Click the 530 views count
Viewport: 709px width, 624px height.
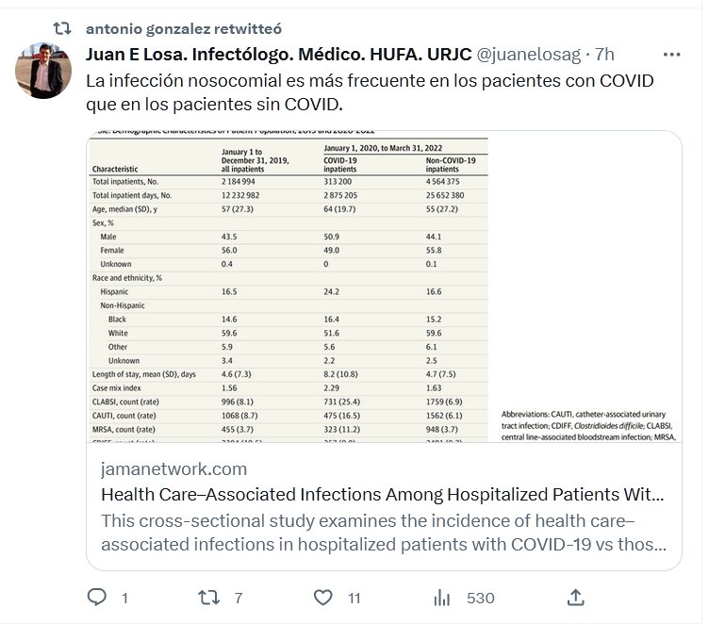point(480,598)
